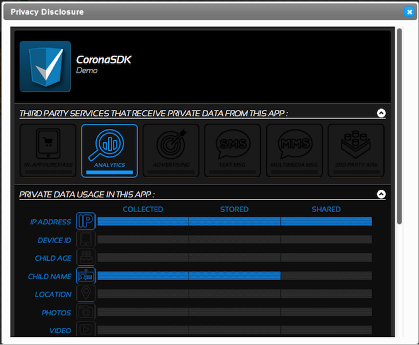Click the CoronaSDK app logo thumbnail
Image resolution: width=419 pixels, height=345 pixels.
coord(45,66)
